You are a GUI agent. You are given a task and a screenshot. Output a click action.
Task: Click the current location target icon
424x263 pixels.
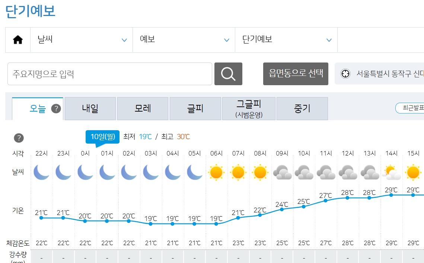345,74
